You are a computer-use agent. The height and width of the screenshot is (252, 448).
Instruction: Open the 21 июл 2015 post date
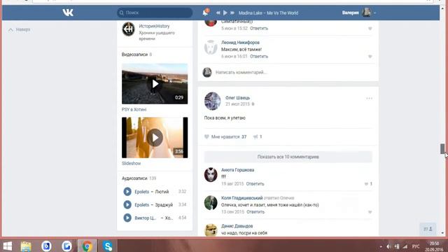point(237,104)
